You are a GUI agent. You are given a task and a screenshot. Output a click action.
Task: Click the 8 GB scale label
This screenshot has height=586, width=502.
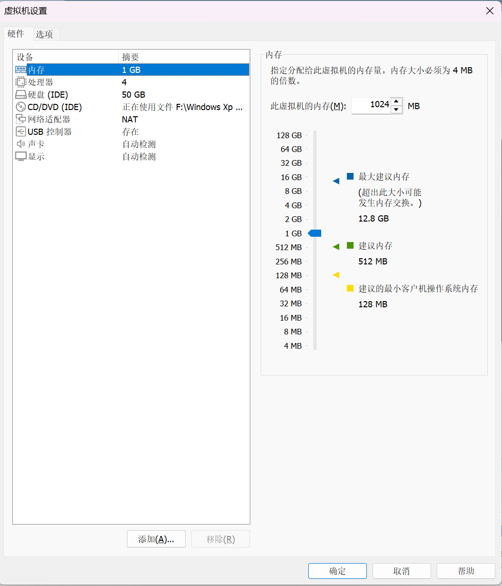pyautogui.click(x=293, y=191)
